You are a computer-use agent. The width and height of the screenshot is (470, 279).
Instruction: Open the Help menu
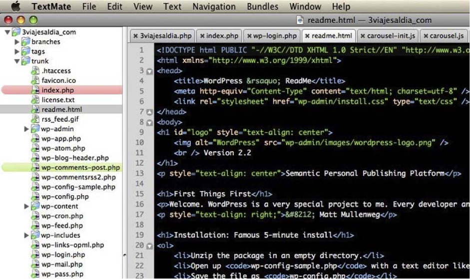pos(341,6)
